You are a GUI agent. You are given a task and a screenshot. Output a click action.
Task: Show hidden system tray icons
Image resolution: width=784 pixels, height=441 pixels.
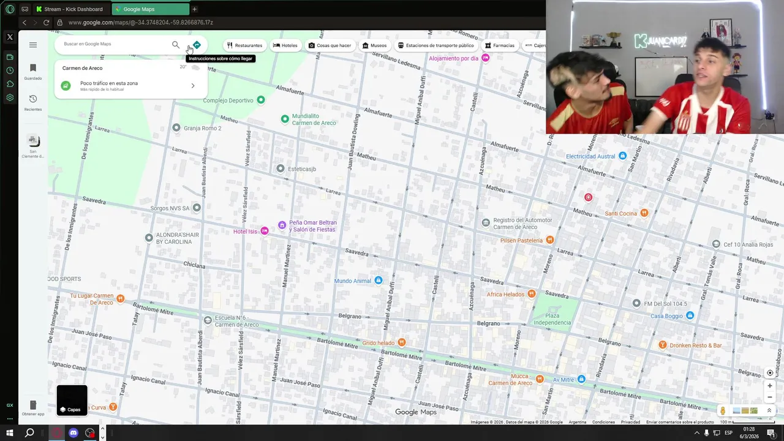[x=696, y=433]
